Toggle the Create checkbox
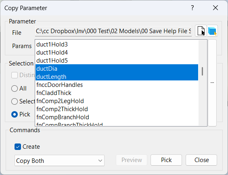 click(x=18, y=147)
